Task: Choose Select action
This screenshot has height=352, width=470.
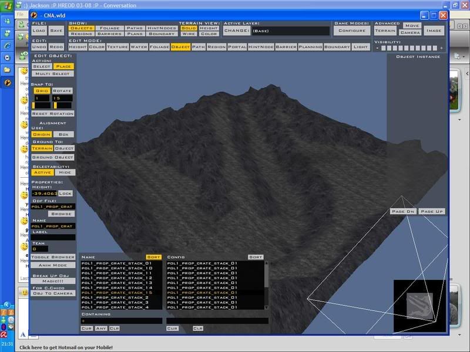Action: coord(42,66)
